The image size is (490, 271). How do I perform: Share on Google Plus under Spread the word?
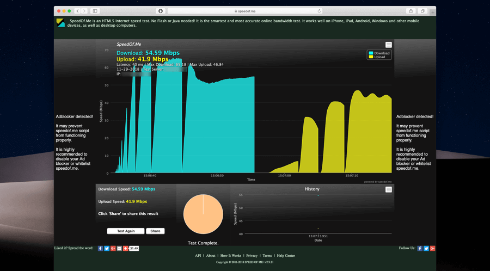pyautogui.click(x=113, y=249)
